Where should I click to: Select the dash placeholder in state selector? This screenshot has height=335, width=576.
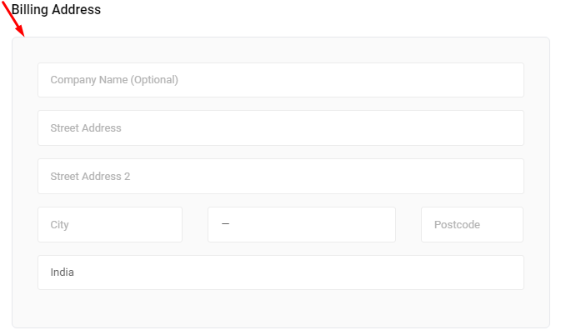(226, 223)
